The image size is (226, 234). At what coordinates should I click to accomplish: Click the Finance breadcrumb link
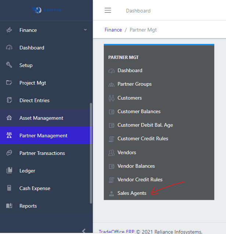click(113, 30)
